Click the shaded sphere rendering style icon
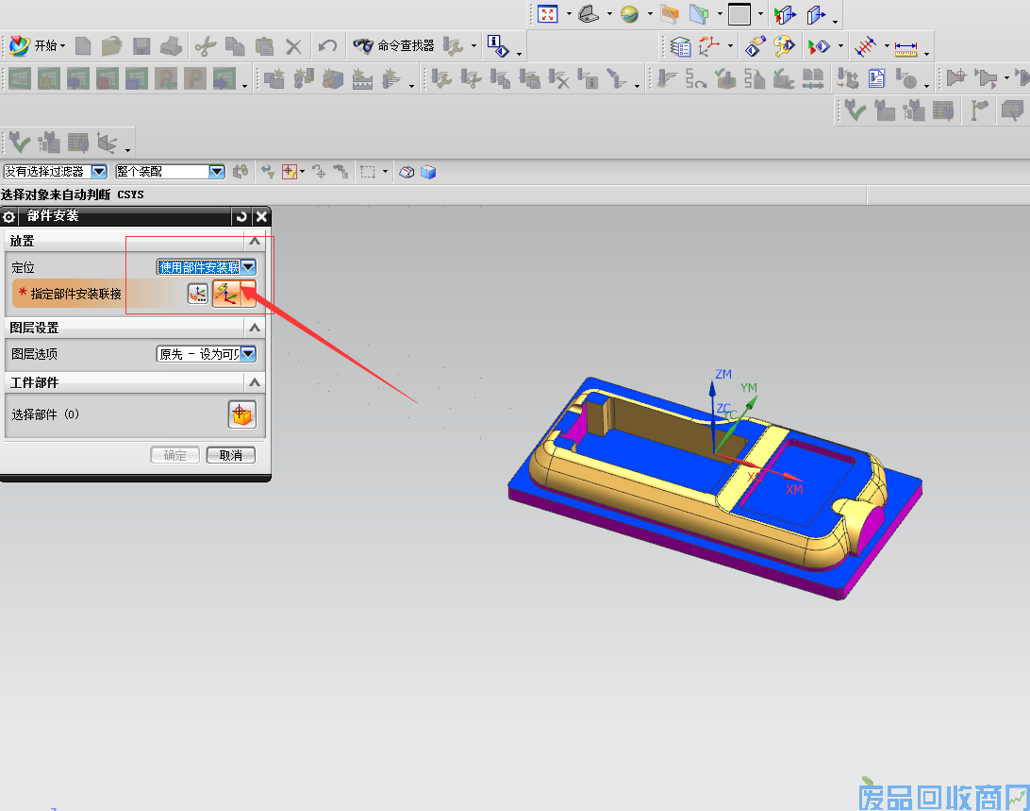1030x811 pixels. pyautogui.click(x=629, y=13)
